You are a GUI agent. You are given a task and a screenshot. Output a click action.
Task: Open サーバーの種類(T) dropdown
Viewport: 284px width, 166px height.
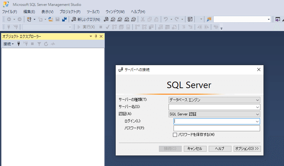[214, 100]
